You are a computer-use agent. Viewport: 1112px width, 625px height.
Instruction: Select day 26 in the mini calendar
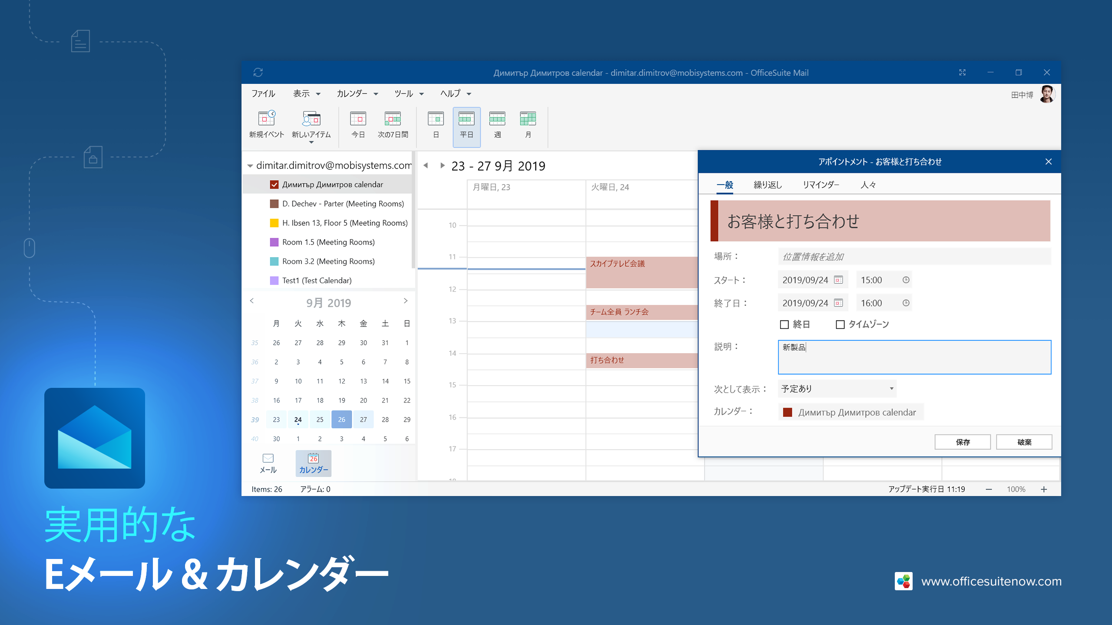point(341,420)
